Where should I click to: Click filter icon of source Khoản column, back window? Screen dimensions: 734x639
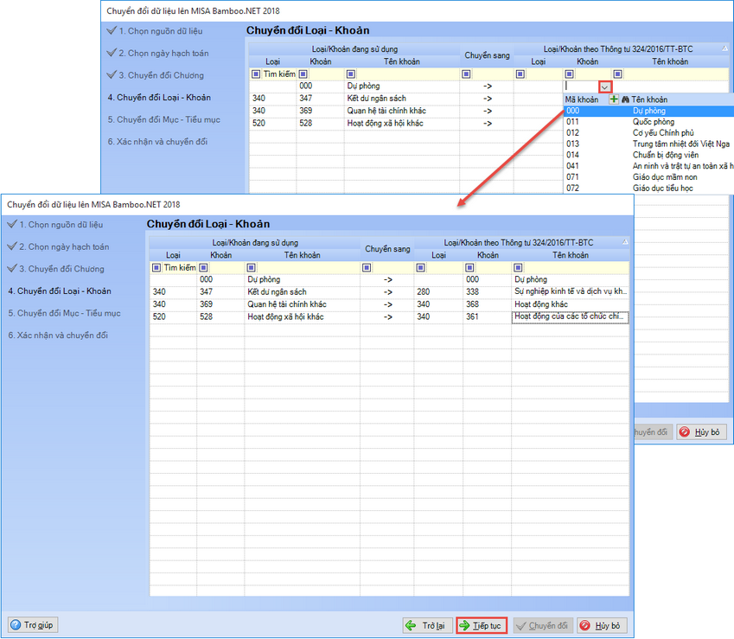[303, 74]
